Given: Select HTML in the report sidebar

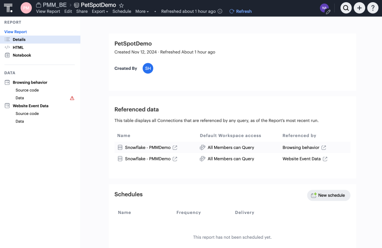Looking at the screenshot, I should (18, 47).
